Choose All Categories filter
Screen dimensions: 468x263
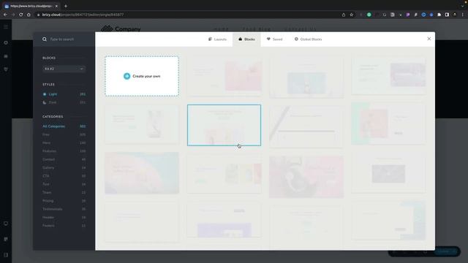64,126
